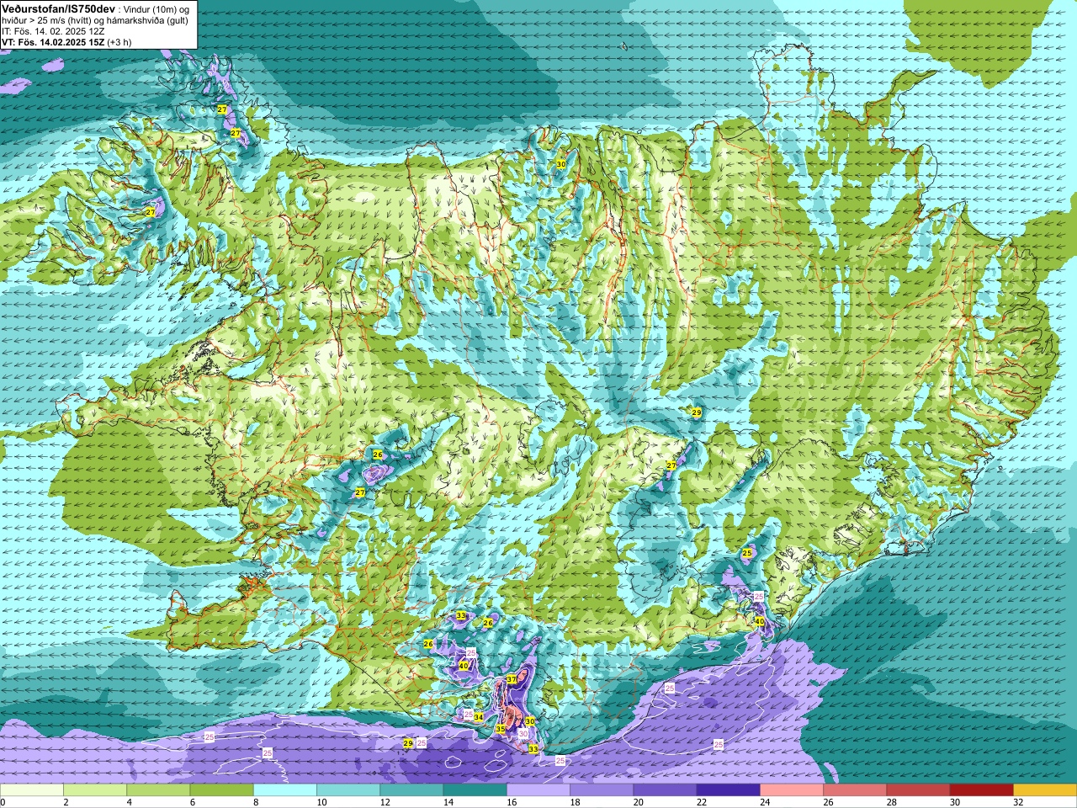Click the legend tick label 24
1077x808 pixels.
tap(765, 802)
